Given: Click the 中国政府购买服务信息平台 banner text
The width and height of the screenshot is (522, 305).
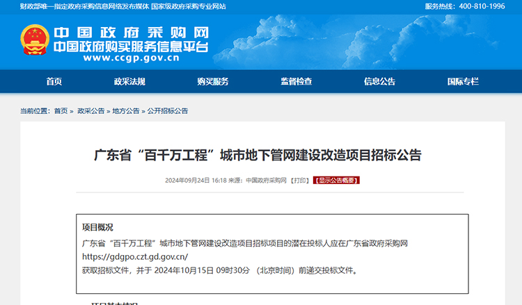Looking at the screenshot, I should 131,47.
